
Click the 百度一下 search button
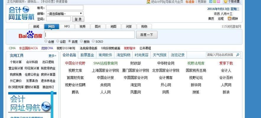pos(147,35)
